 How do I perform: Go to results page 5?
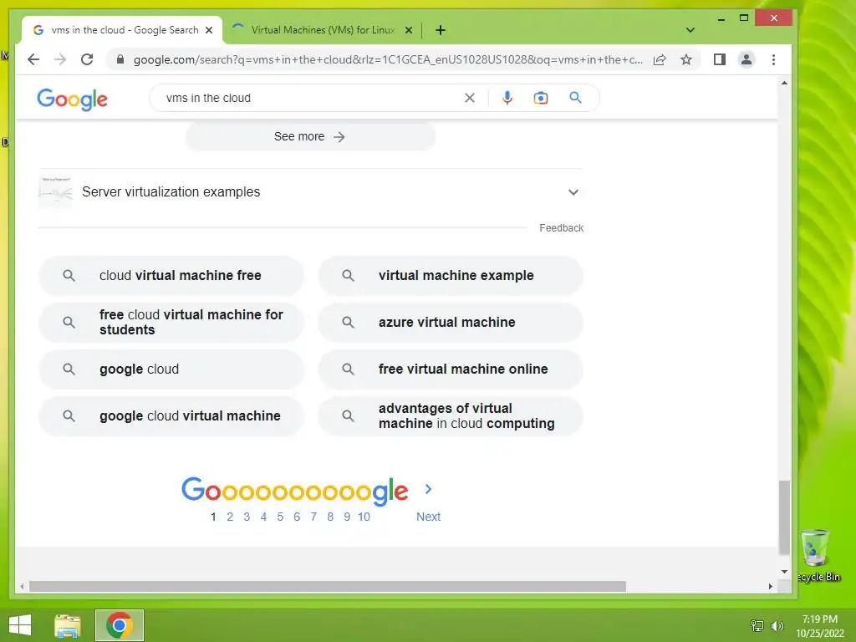[x=280, y=517]
